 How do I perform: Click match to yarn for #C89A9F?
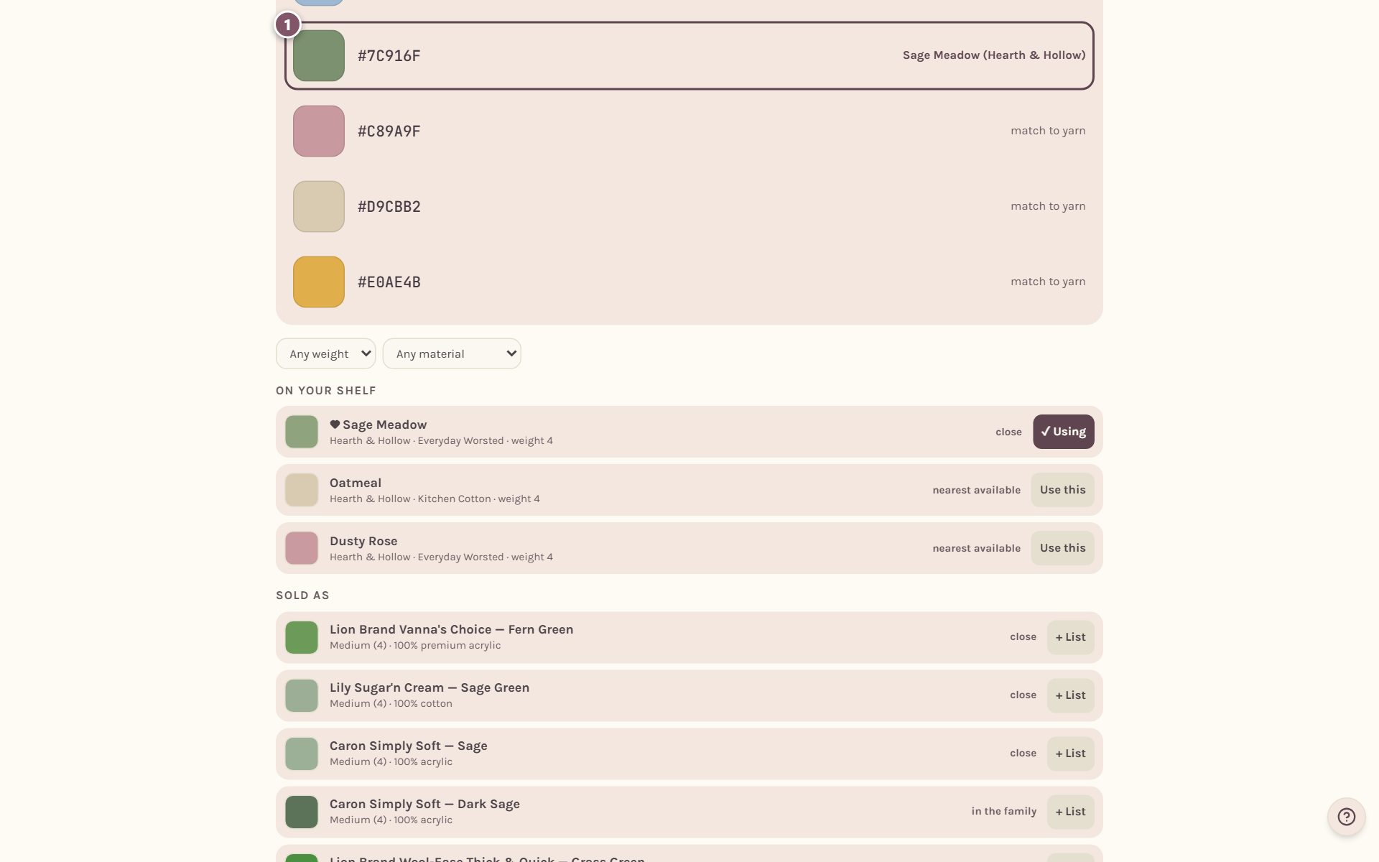pos(1048,131)
